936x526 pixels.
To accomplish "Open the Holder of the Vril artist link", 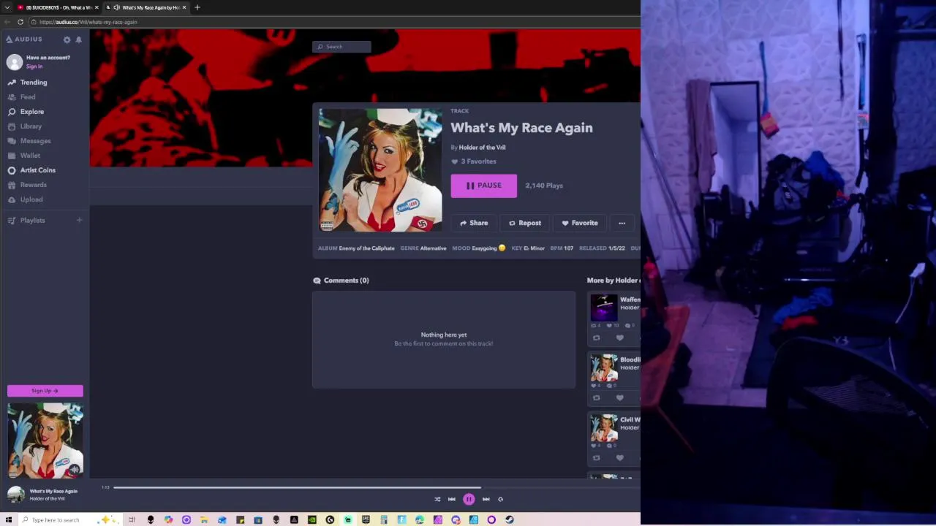I will 482,148.
